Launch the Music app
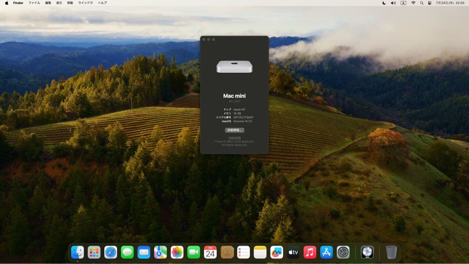469x264 pixels. coord(310,253)
